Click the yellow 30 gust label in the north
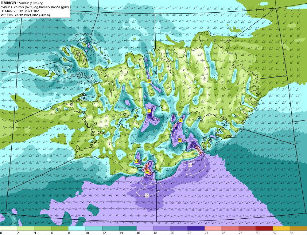Viewport: 307px width, 235px height. click(x=149, y=81)
